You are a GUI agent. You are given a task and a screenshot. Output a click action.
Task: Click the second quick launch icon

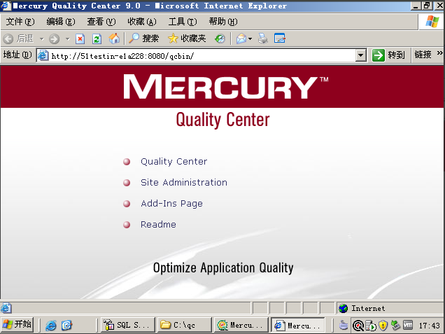click(x=66, y=325)
